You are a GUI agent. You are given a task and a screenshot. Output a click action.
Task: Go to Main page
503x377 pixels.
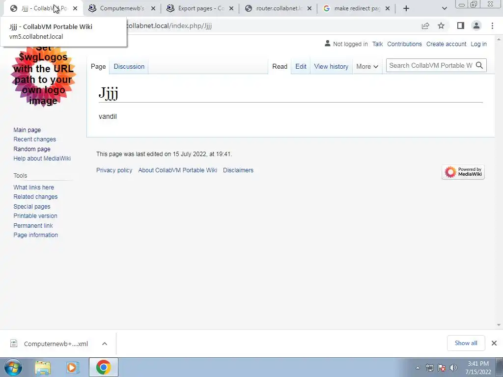[27, 130]
